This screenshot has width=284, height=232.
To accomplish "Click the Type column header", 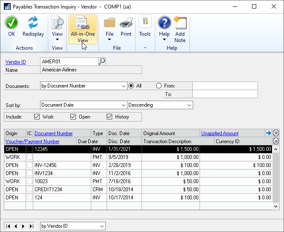I will (x=99, y=133).
